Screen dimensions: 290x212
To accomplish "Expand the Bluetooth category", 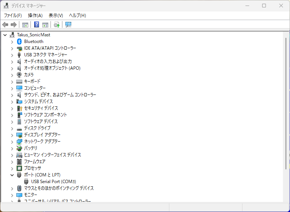I will point(12,42).
